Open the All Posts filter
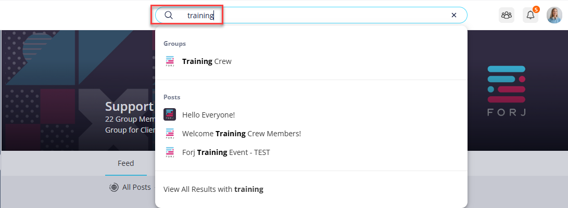The width and height of the screenshot is (568, 208). (x=130, y=187)
